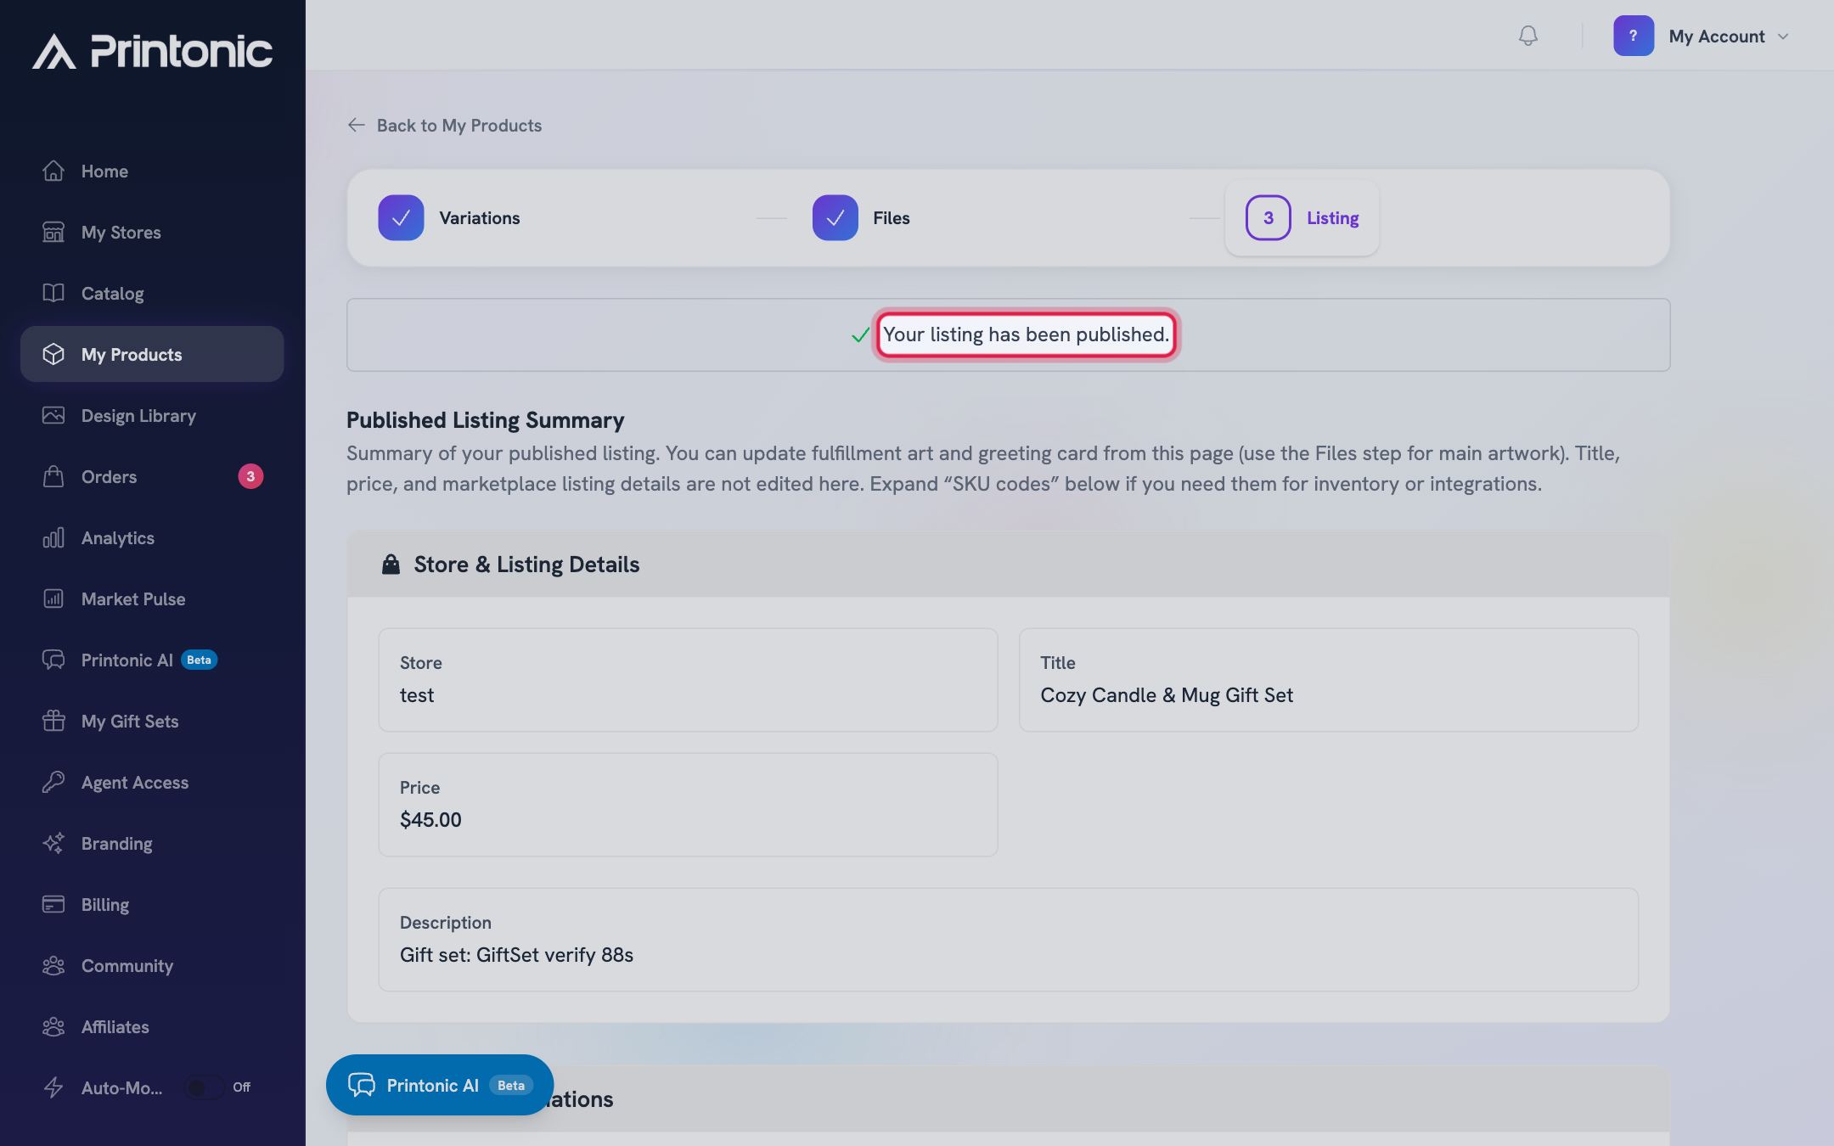The image size is (1834, 1146).
Task: Open Printonic AI Beta in sidebar
Action: pos(152,660)
